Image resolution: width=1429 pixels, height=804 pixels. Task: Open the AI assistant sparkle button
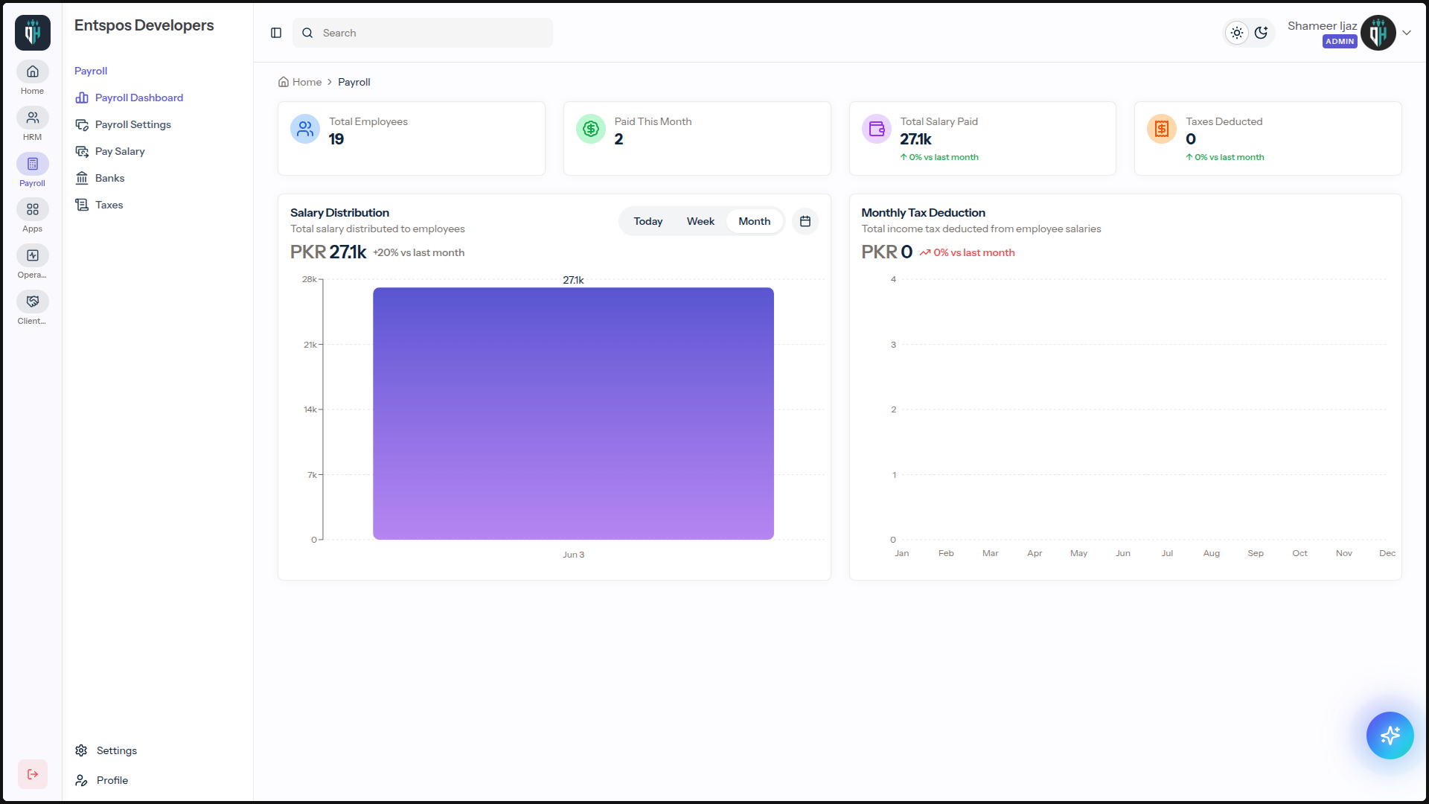coord(1390,736)
